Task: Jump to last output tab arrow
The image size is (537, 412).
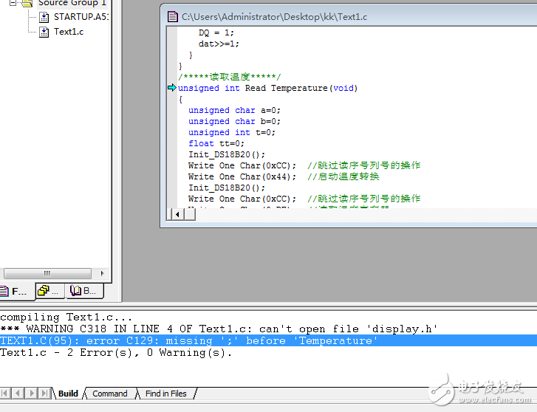Action: [x=45, y=393]
